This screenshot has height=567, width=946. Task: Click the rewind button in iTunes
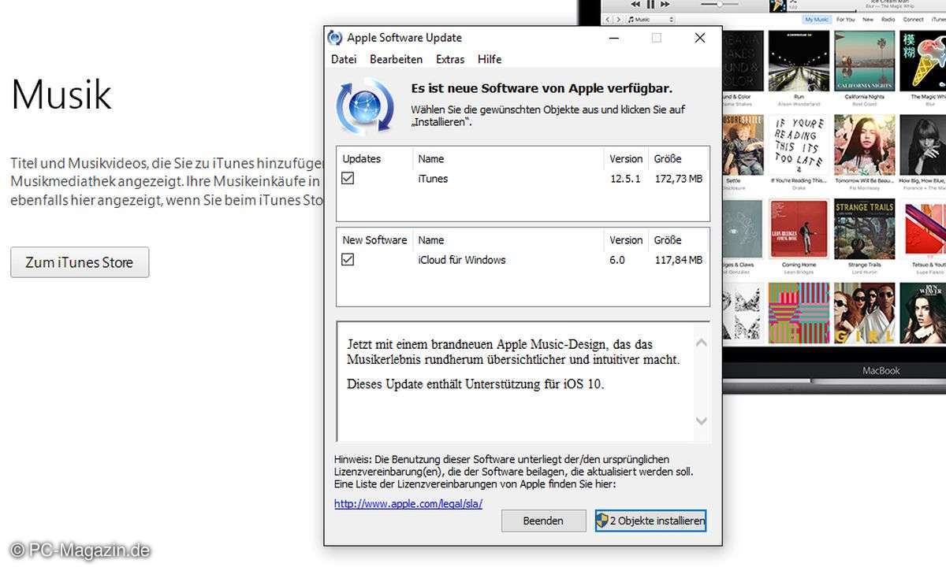[635, 4]
